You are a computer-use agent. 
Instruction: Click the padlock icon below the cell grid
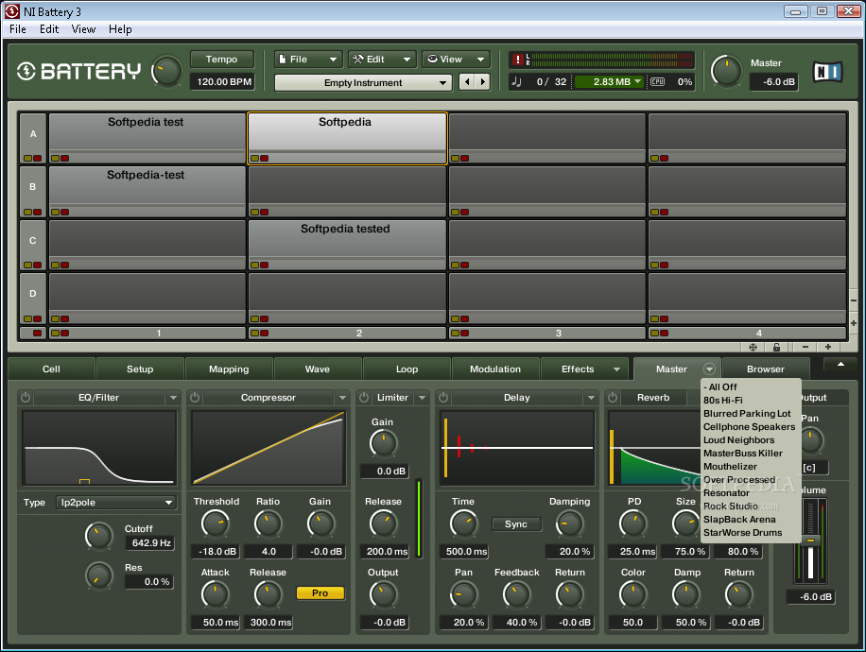[776, 347]
